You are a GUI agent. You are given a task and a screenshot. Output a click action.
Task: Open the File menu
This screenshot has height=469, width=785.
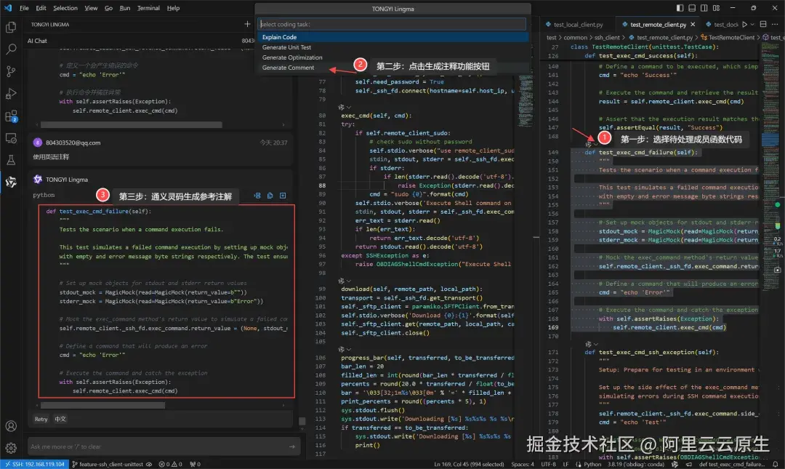click(24, 8)
